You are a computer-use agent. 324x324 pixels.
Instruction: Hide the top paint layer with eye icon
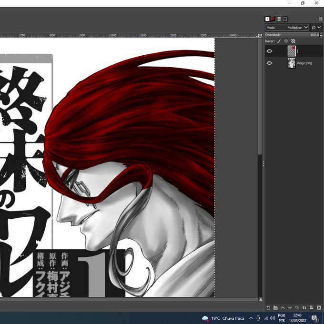[269, 51]
